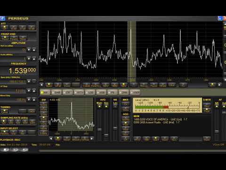Viewport: 226px width, 170px height.
Task: Toggle the Presel front-end button
Action: tap(5, 38)
